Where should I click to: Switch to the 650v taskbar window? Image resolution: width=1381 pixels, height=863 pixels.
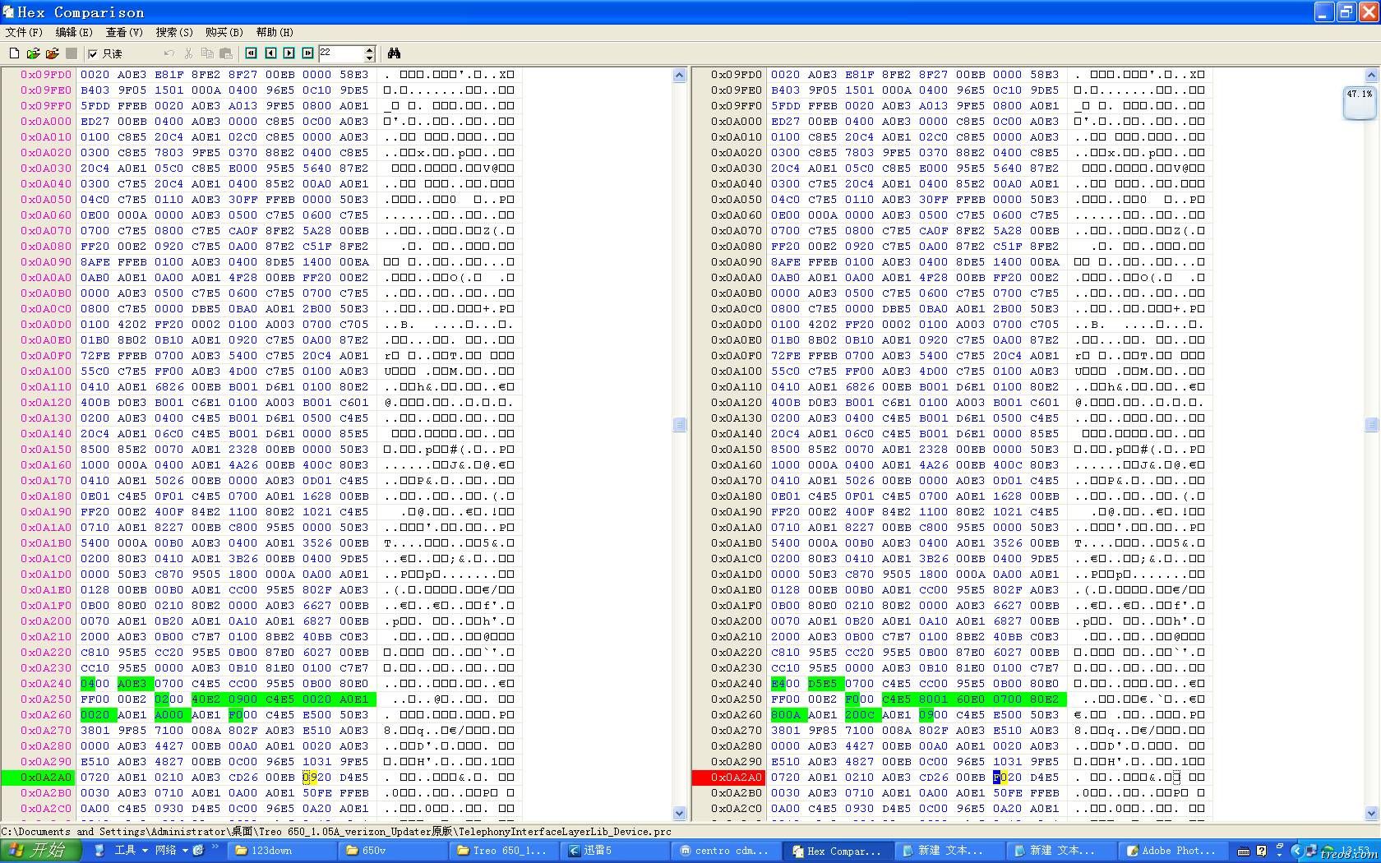pyautogui.click(x=391, y=851)
